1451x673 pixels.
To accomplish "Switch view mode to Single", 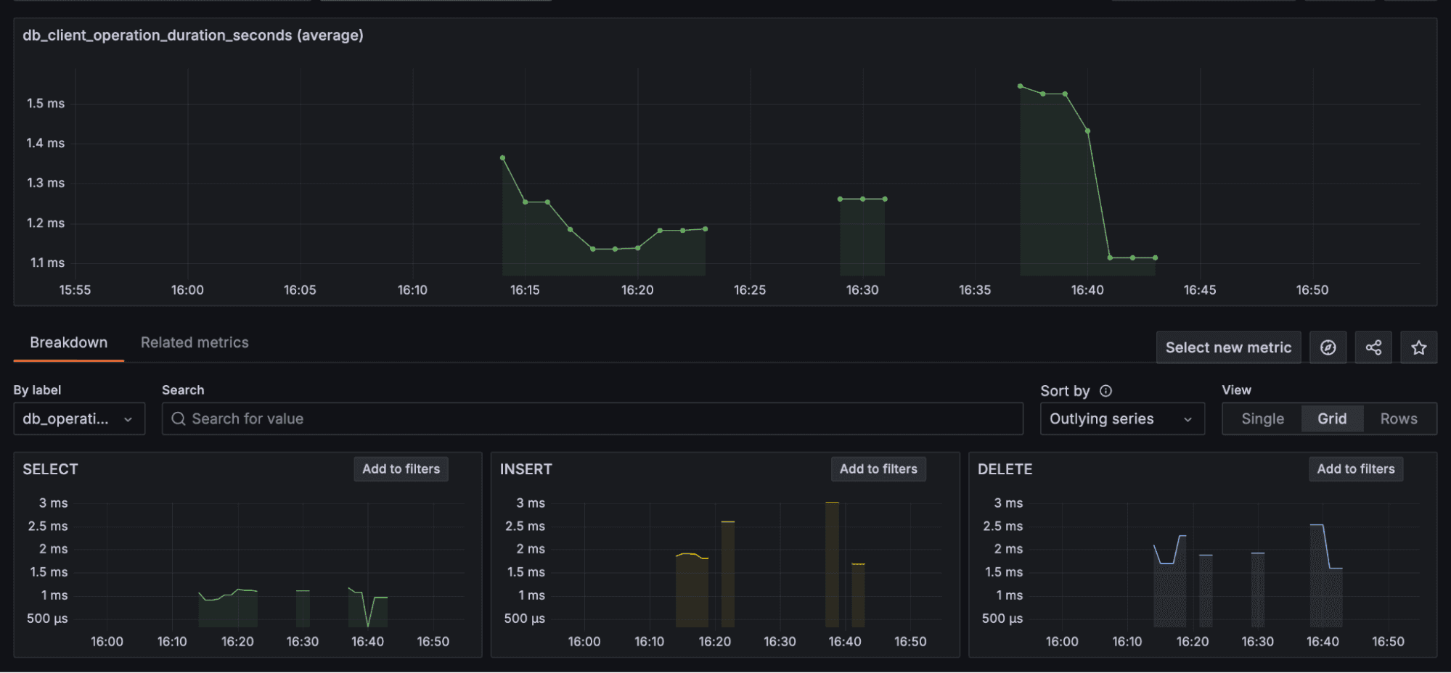I will point(1262,418).
